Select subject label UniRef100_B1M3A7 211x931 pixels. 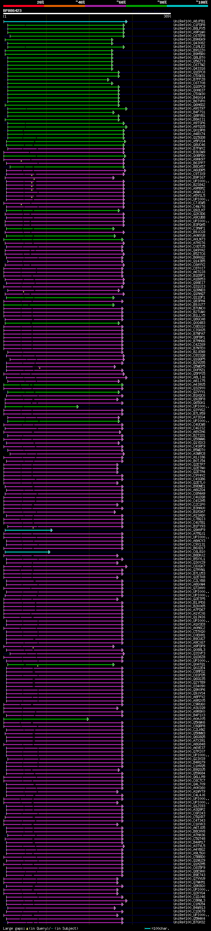tap(189, 512)
